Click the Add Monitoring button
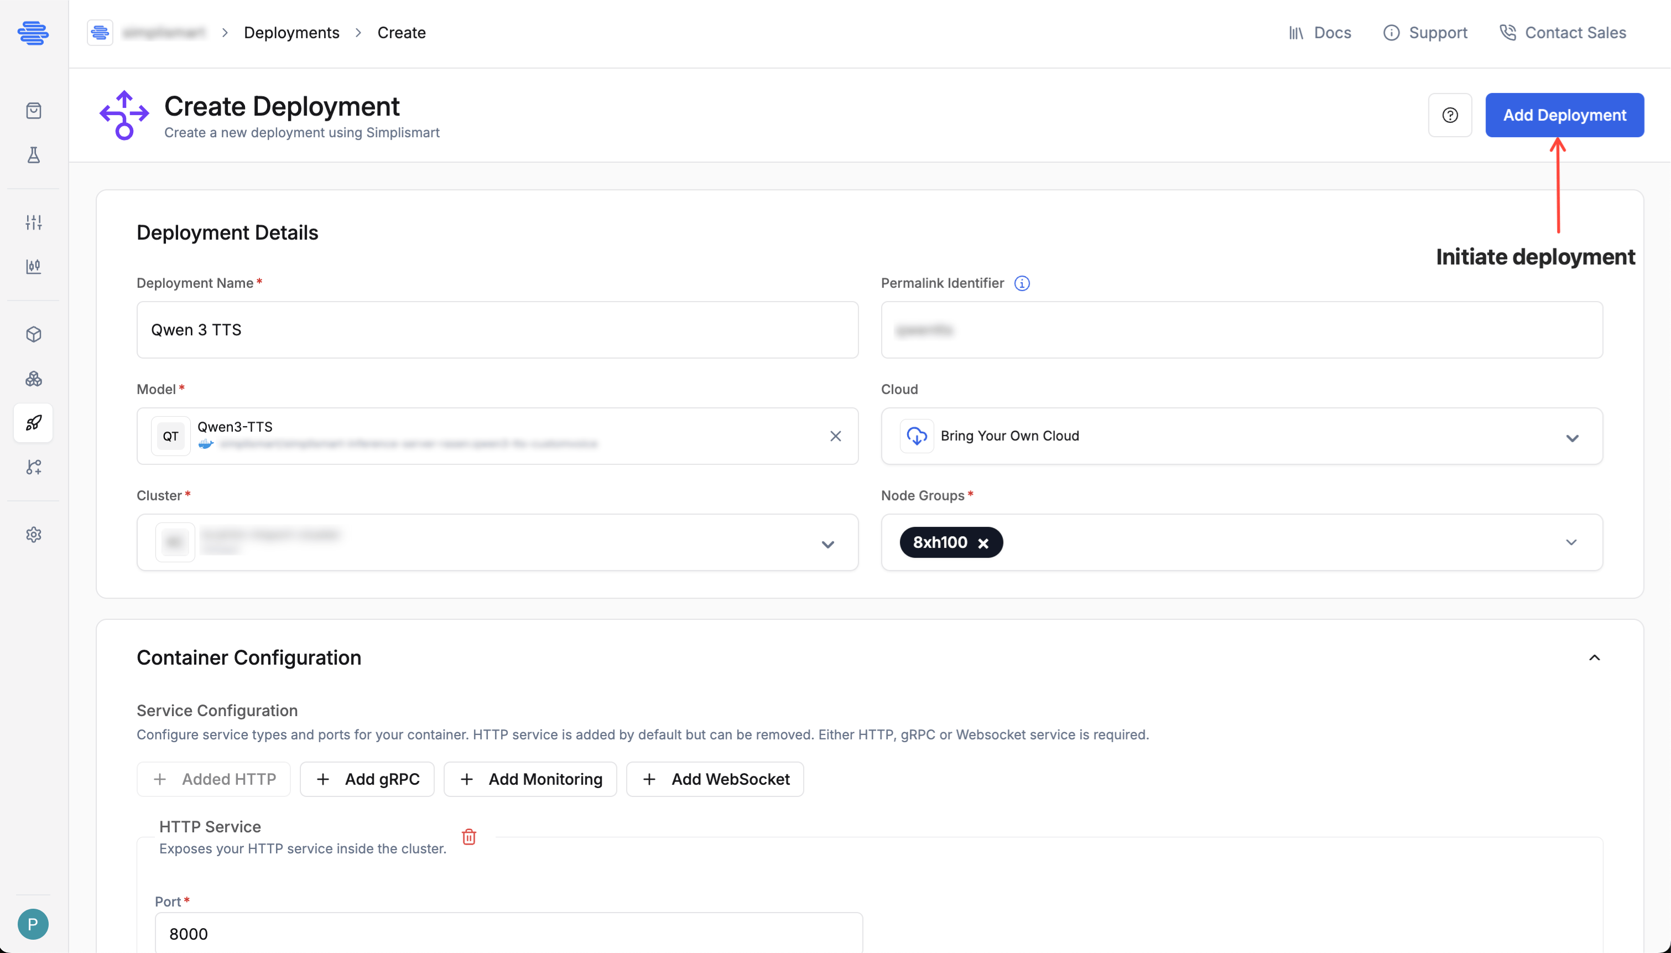The width and height of the screenshot is (1671, 953). 530,779
